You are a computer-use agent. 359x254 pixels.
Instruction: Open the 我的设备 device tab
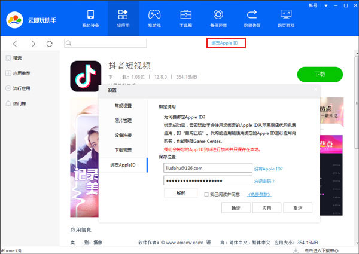point(91,19)
